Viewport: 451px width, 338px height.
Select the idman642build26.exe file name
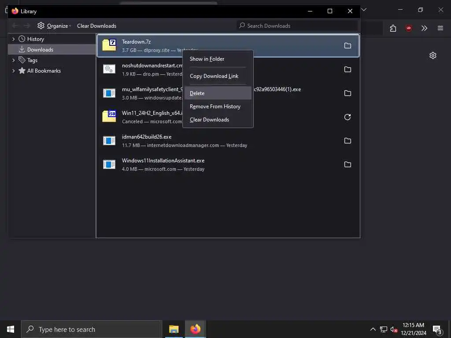tap(147, 137)
